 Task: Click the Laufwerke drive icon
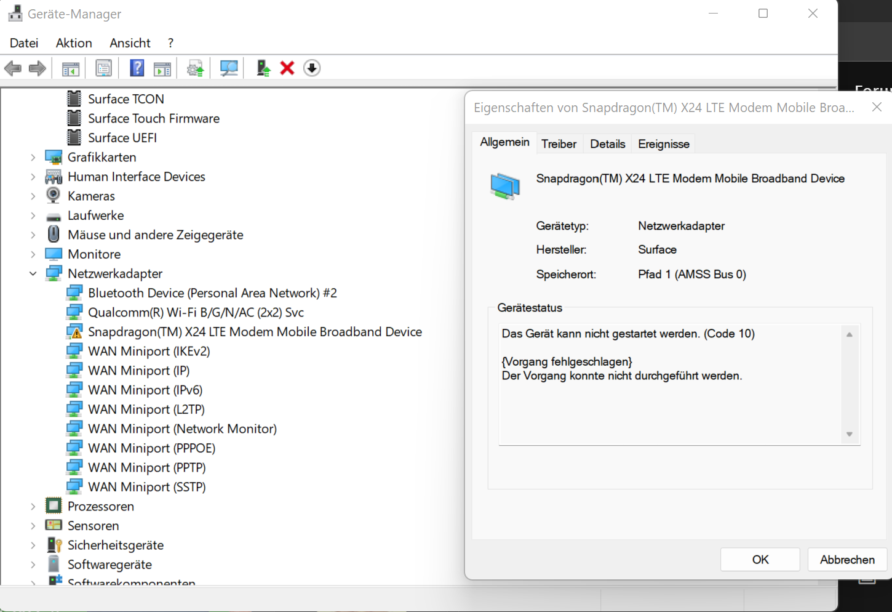pyautogui.click(x=54, y=216)
